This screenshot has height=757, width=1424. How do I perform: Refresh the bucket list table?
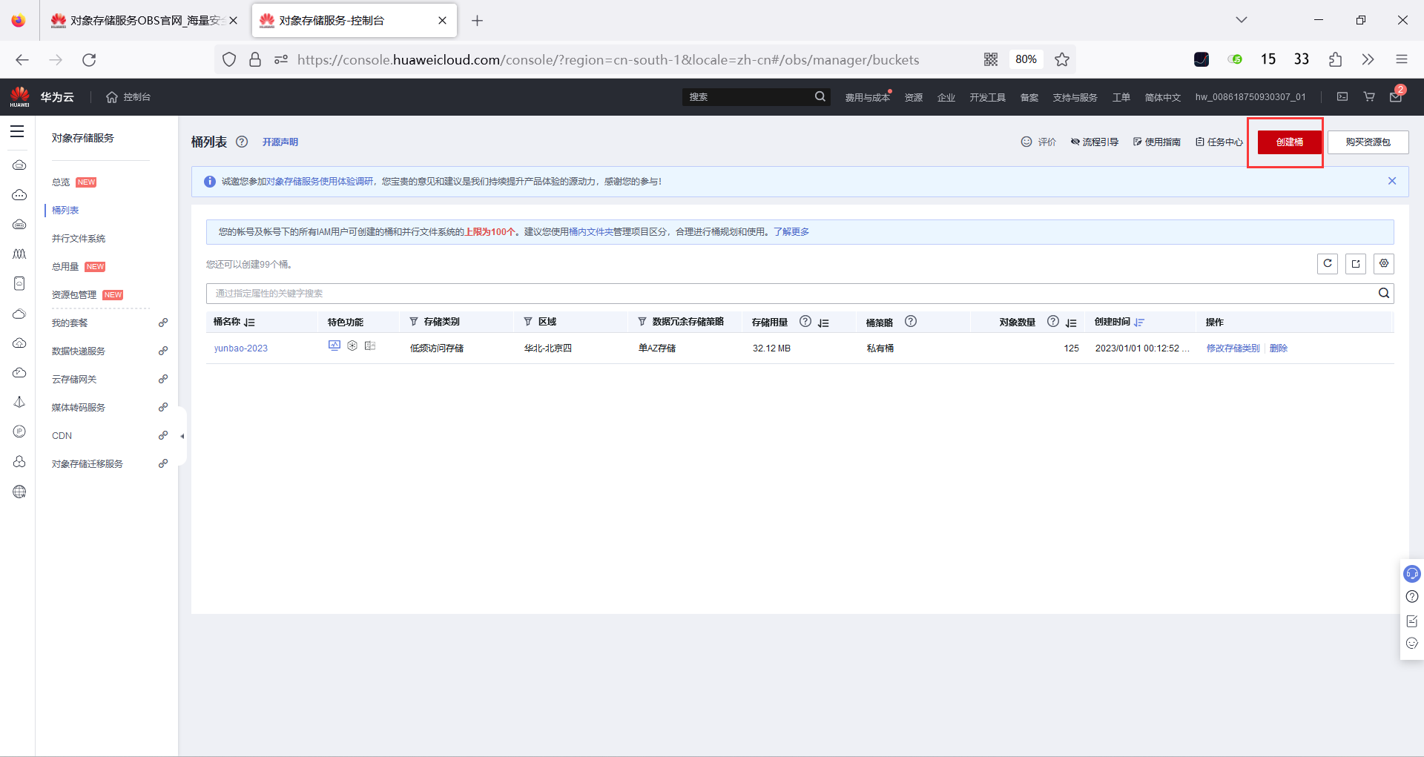pyautogui.click(x=1328, y=263)
